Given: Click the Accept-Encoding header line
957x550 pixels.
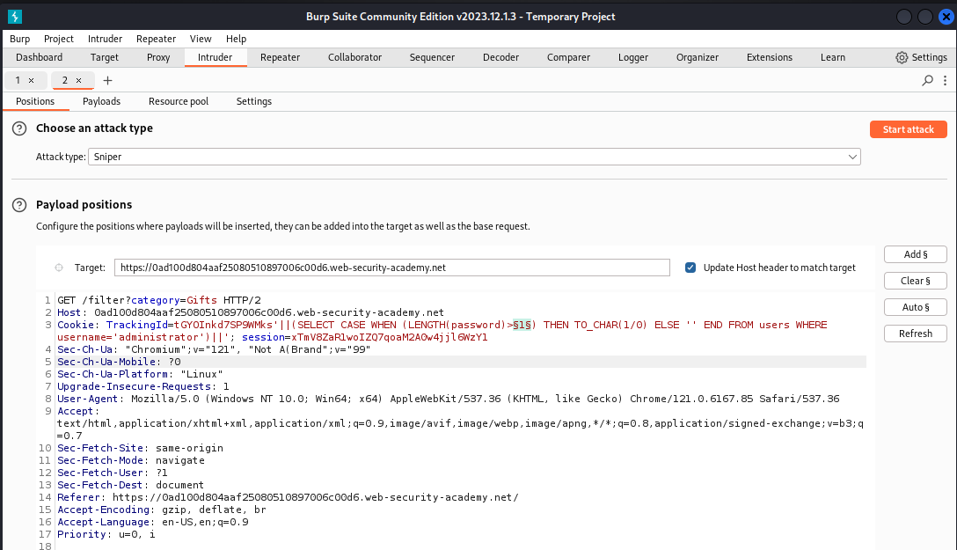Looking at the screenshot, I should pyautogui.click(x=162, y=510).
